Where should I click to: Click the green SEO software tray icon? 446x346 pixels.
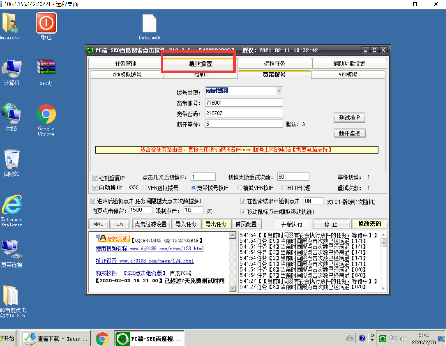[x=382, y=339]
